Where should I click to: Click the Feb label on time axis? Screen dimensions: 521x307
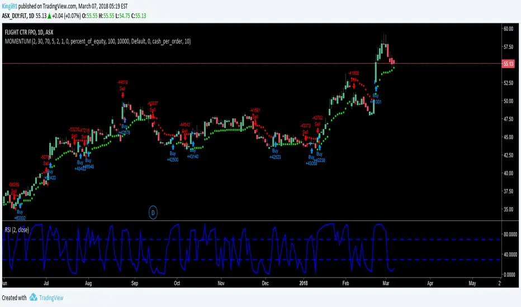tap(345, 283)
